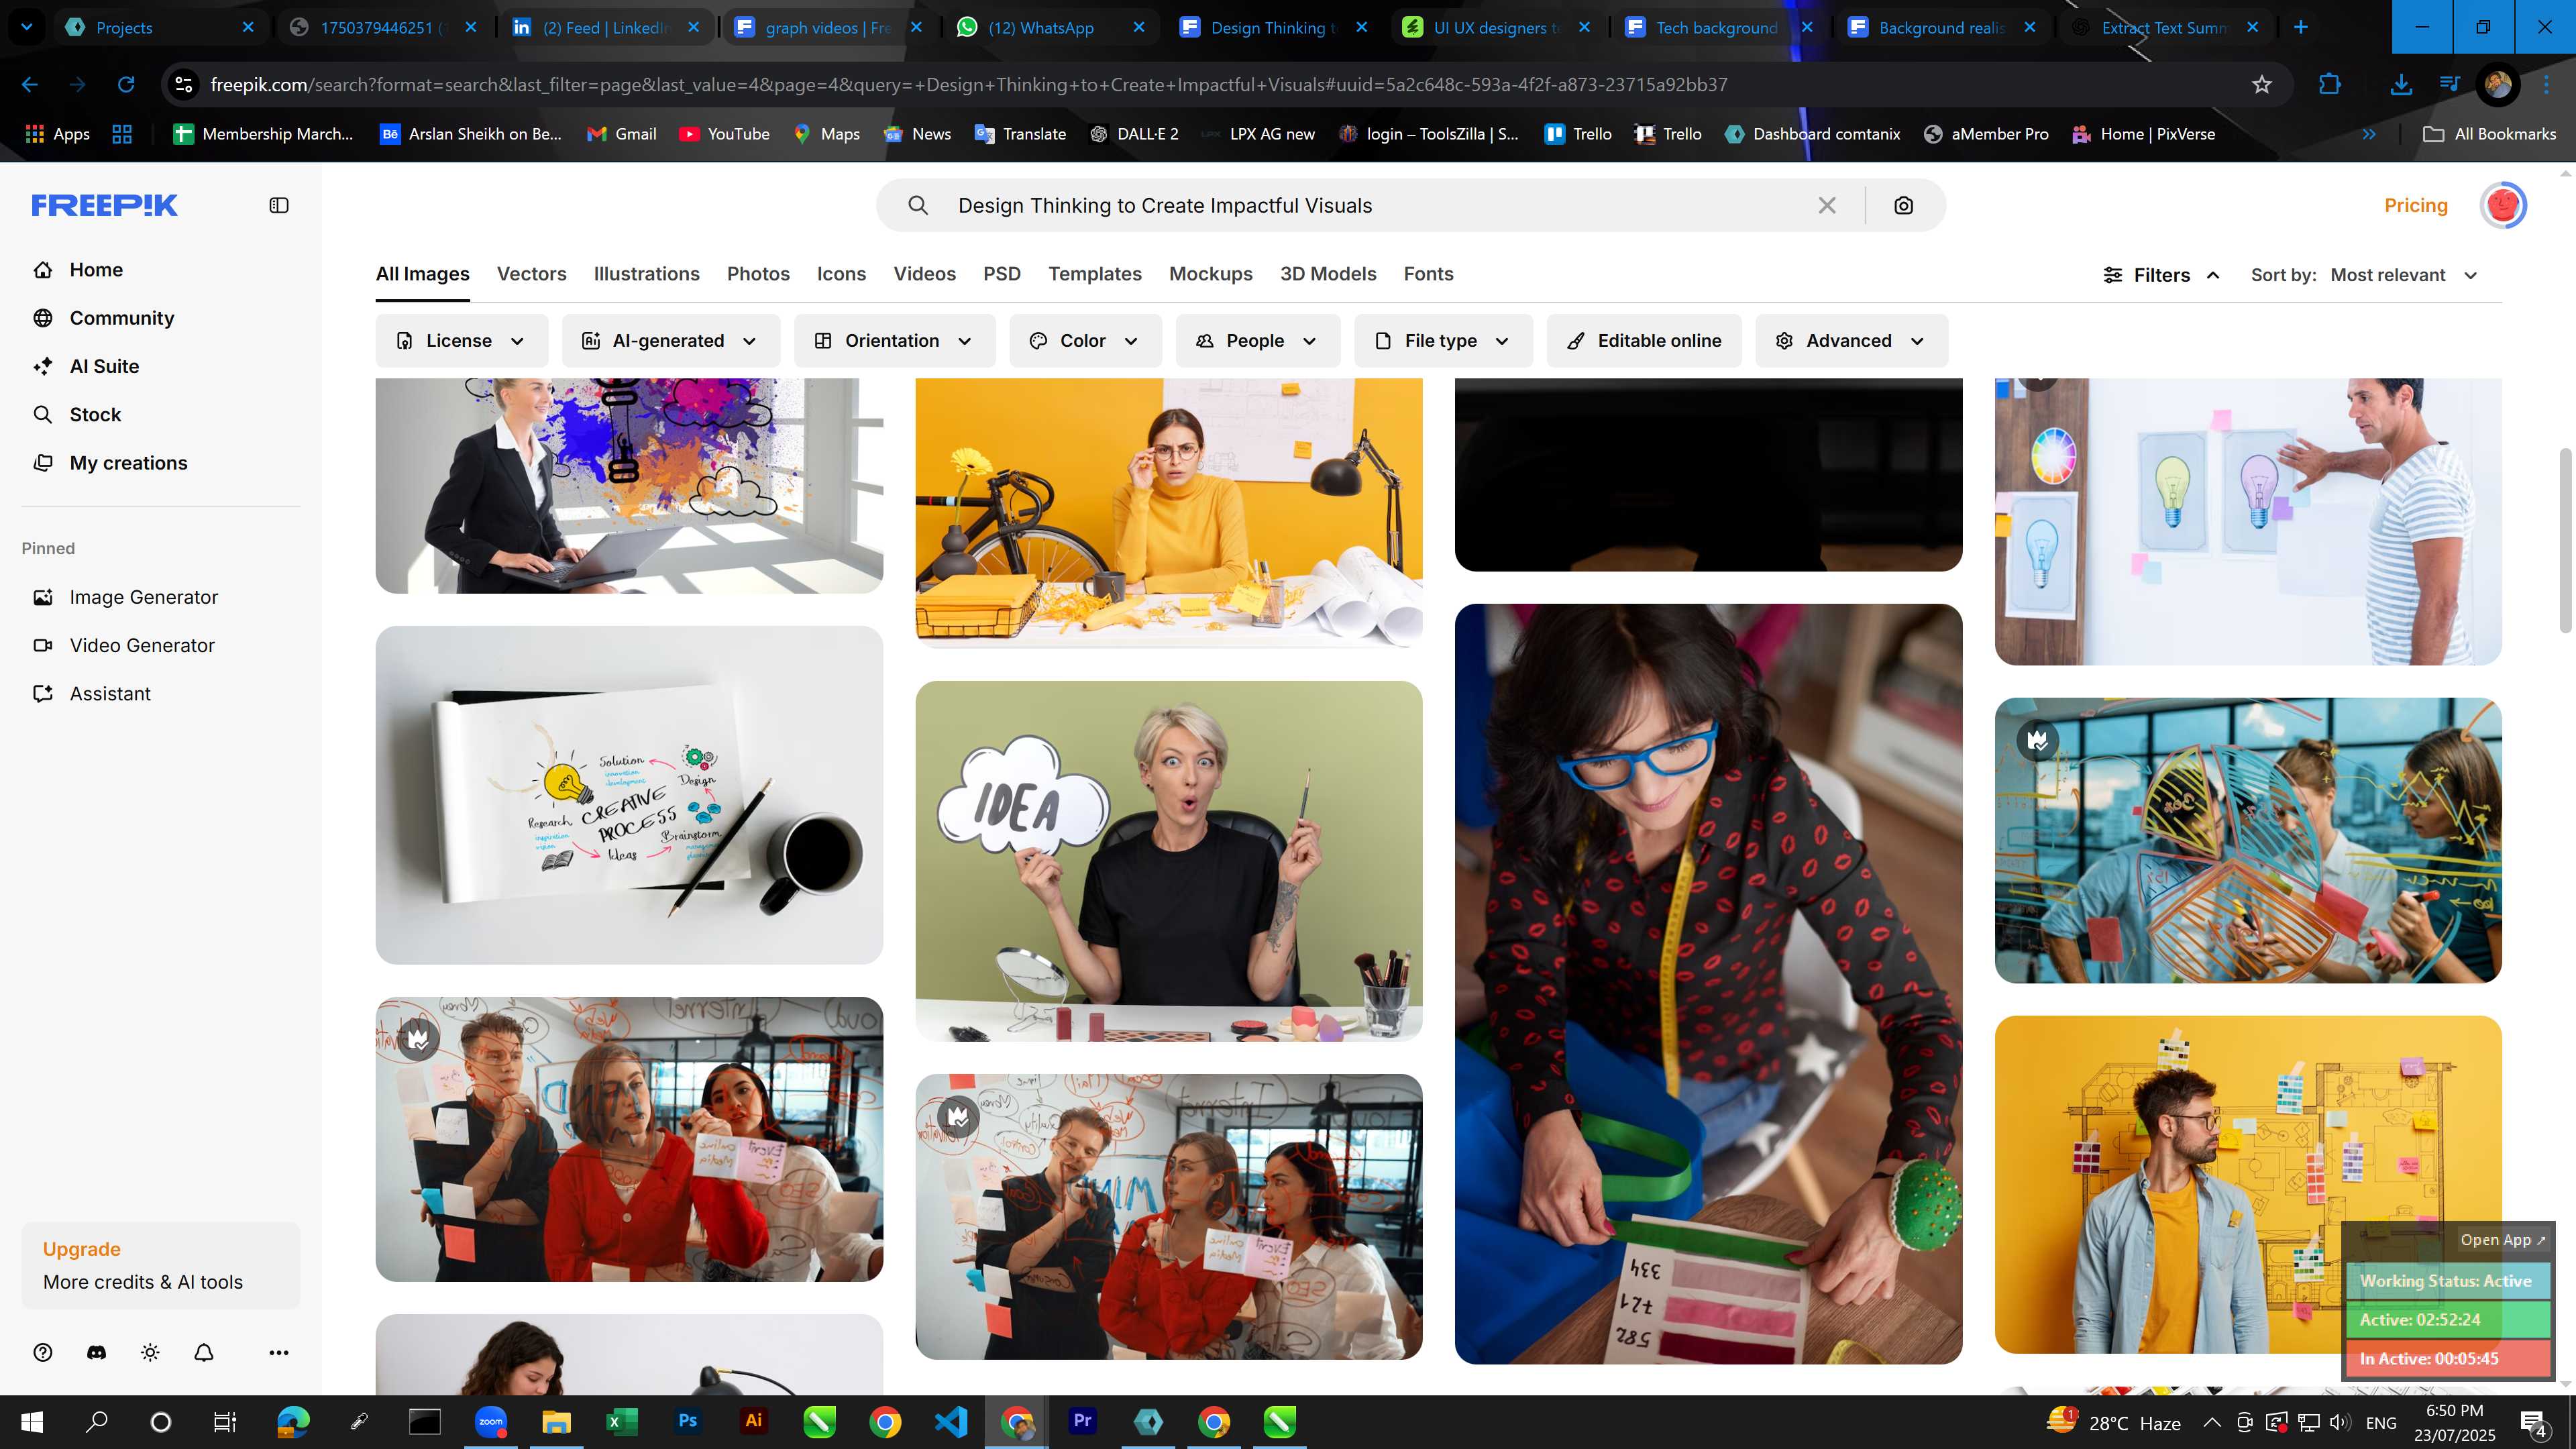2576x1449 pixels.
Task: Toggle the light/dark theme sun icon
Action: pos(150,1352)
